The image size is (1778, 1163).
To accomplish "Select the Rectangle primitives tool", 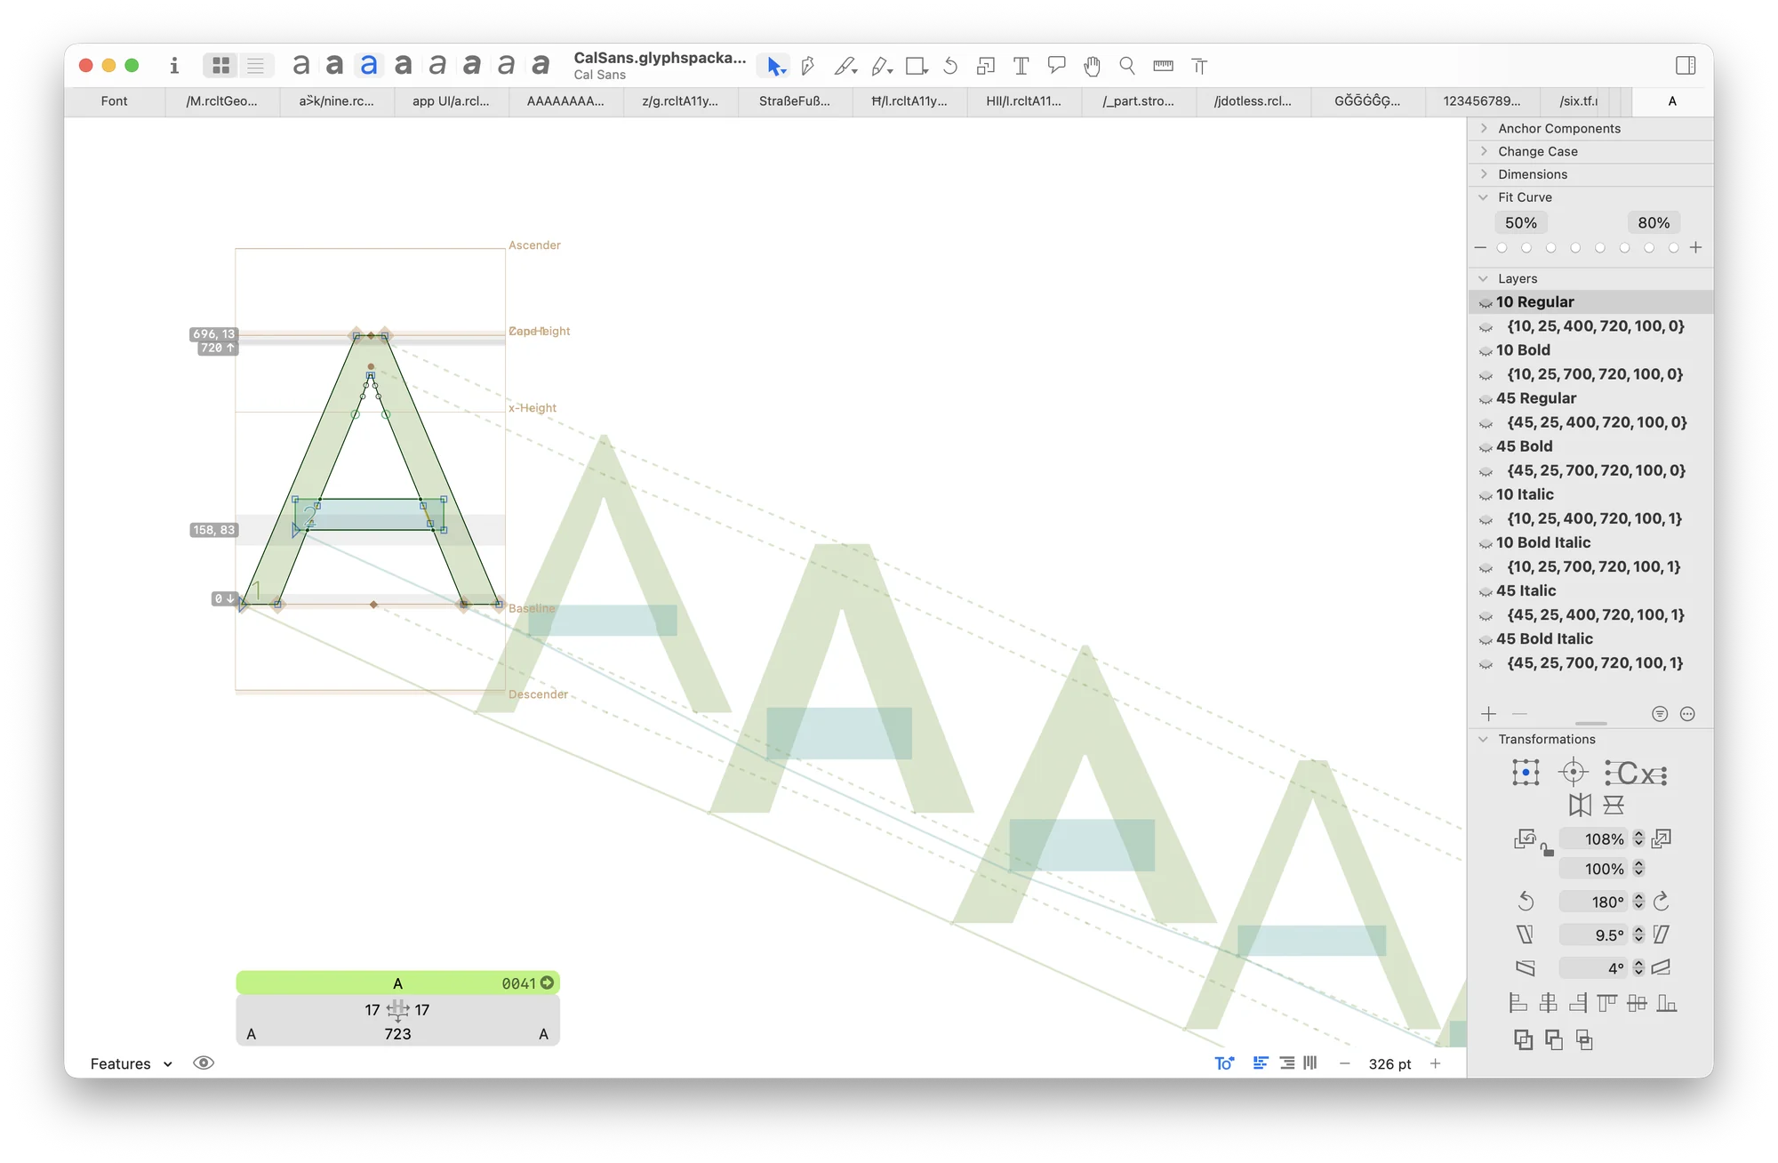I will click(917, 66).
